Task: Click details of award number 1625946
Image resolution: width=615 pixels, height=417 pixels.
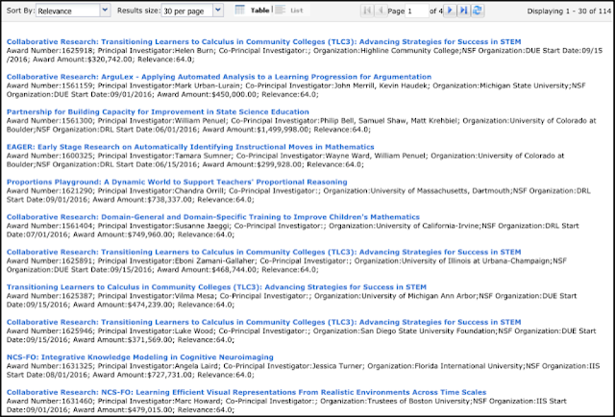Action: click(x=301, y=335)
